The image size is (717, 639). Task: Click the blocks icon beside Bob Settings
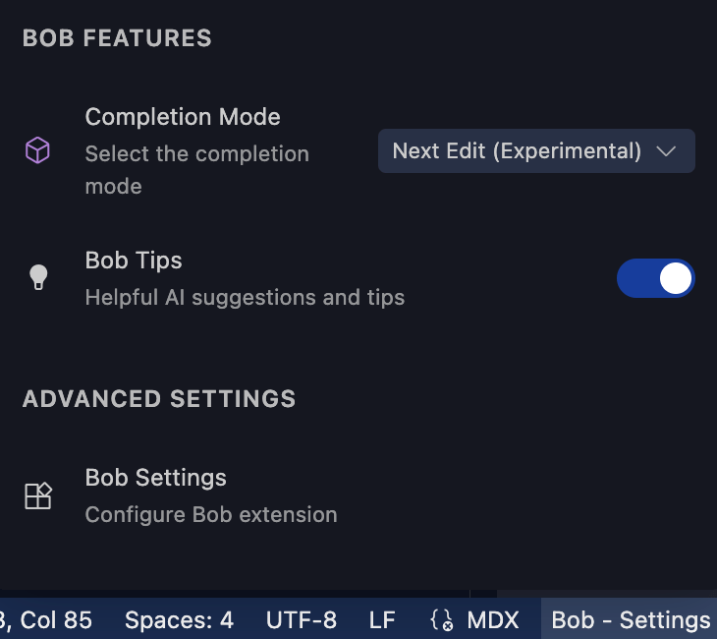[37, 495]
